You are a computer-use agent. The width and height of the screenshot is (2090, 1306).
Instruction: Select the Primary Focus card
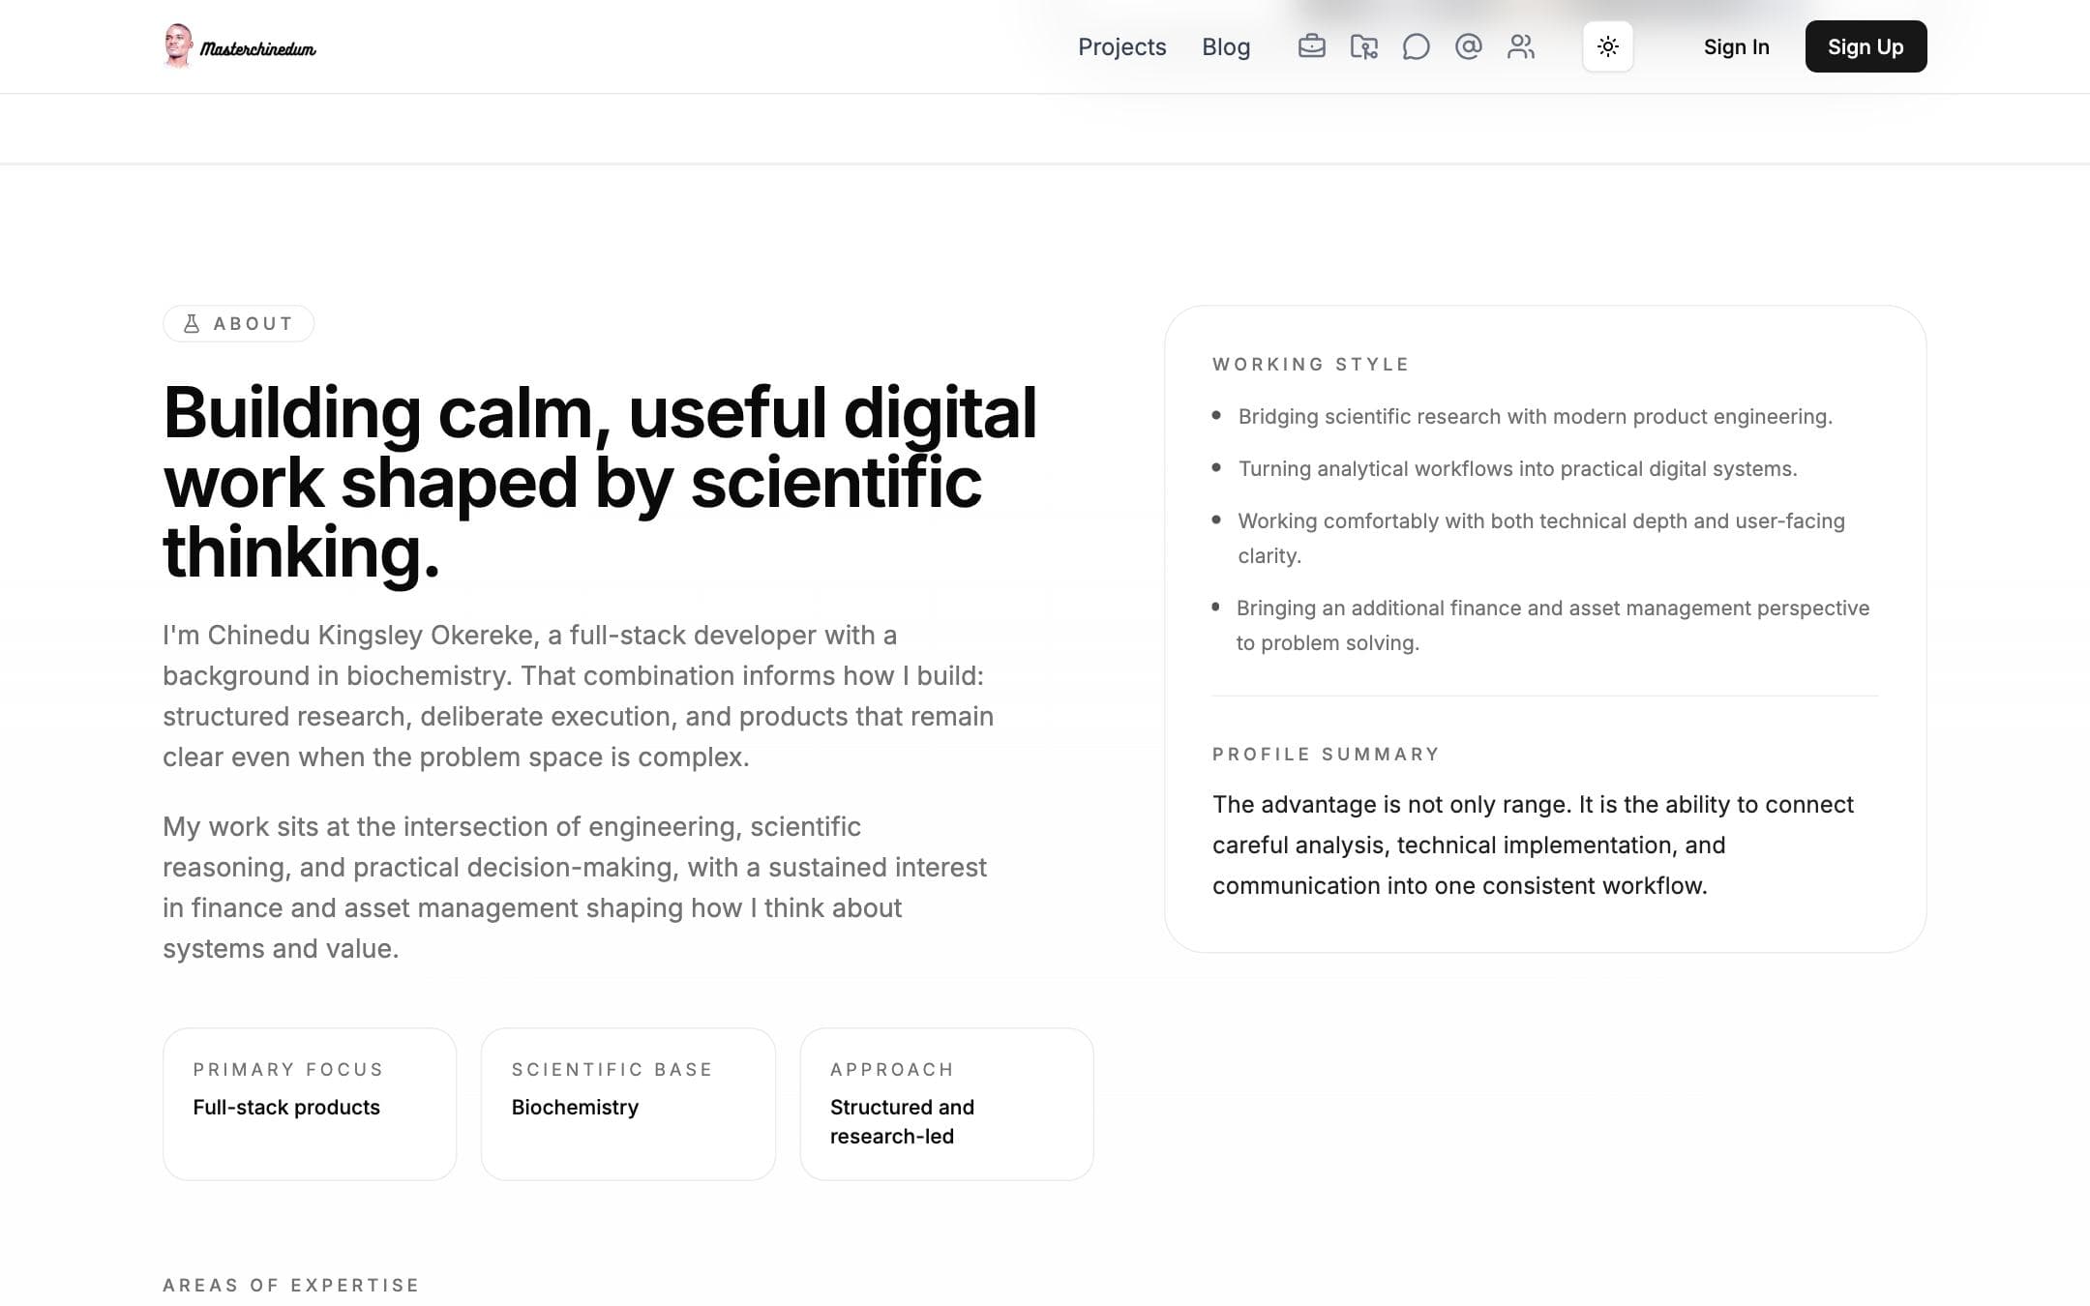(x=310, y=1104)
